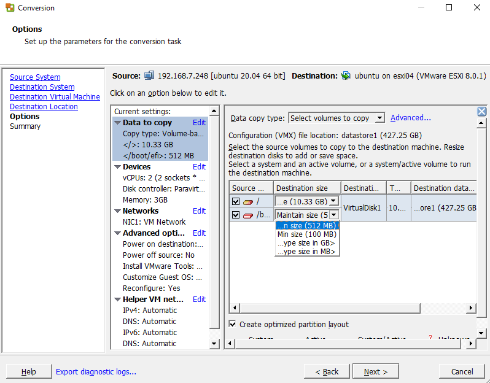The width and height of the screenshot is (490, 383).
Task: Close the data copy pane with the blue X
Action: pos(481,112)
